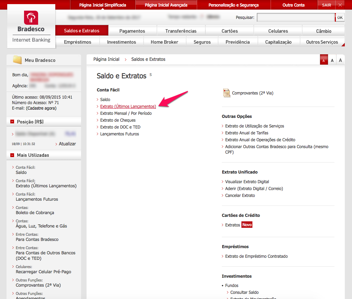The height and width of the screenshot is (299, 352).
Task: Open the Capitalização menu
Action: point(279,42)
